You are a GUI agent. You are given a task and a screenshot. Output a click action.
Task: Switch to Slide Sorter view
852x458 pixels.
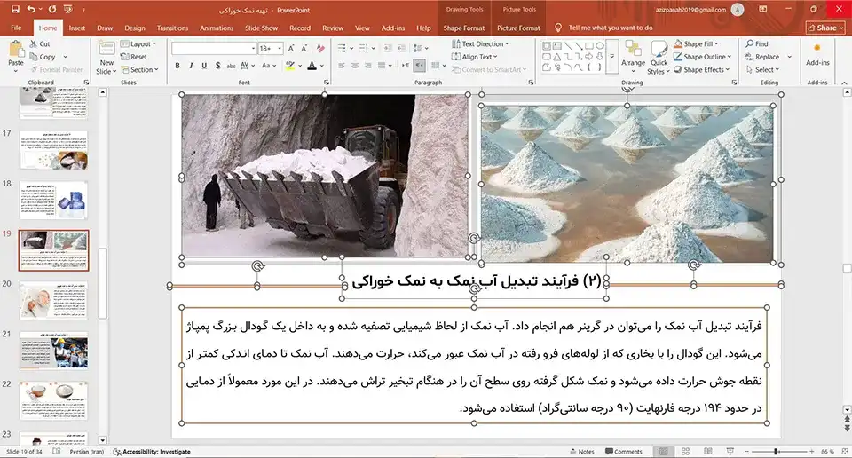pos(686,452)
